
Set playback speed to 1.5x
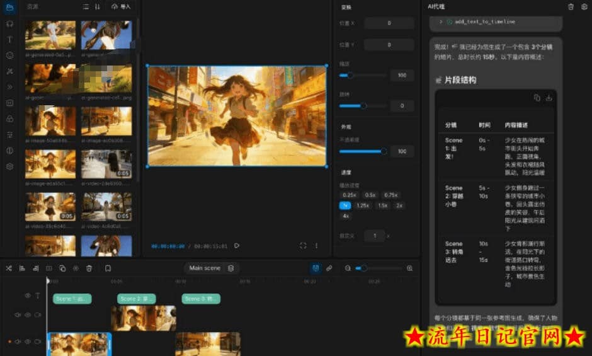click(383, 205)
